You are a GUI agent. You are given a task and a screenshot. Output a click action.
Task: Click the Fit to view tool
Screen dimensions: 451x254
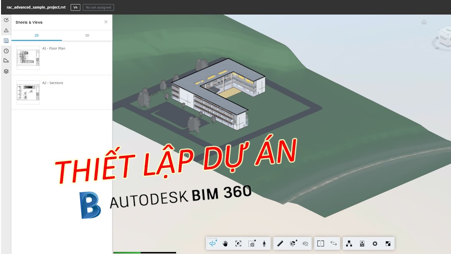(x=238, y=243)
